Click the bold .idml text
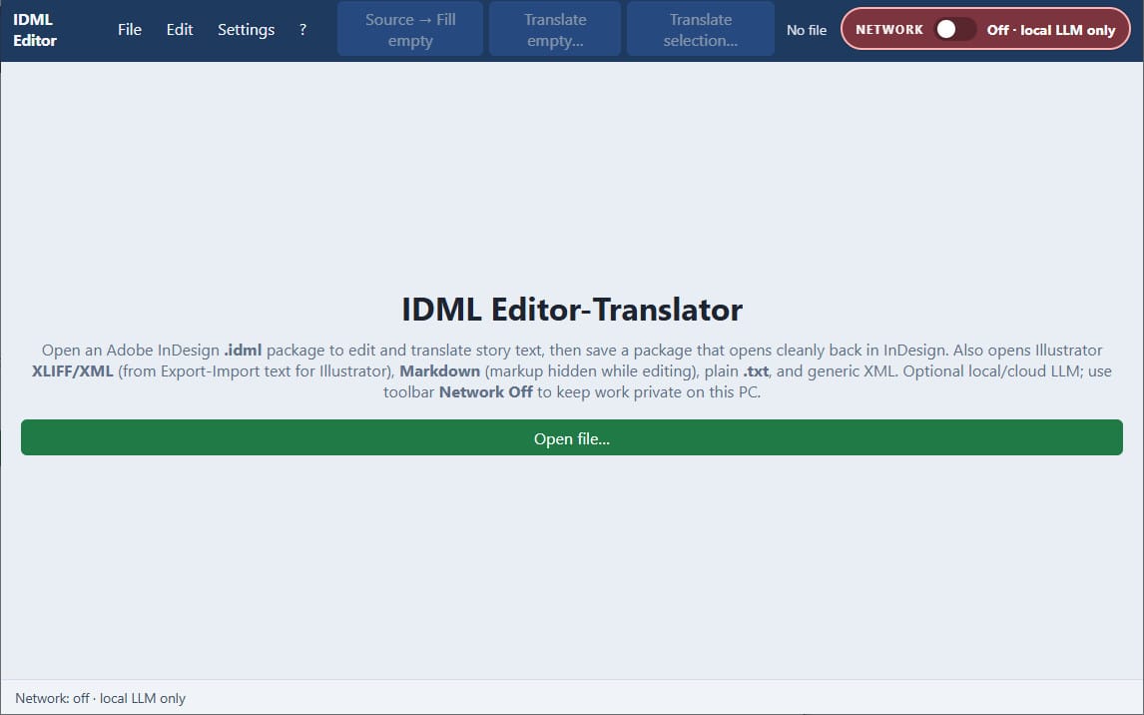 (x=243, y=351)
